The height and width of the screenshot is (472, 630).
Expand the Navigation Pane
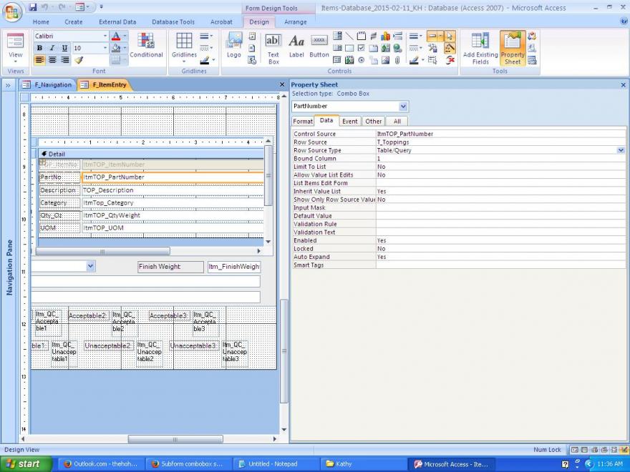(x=8, y=85)
